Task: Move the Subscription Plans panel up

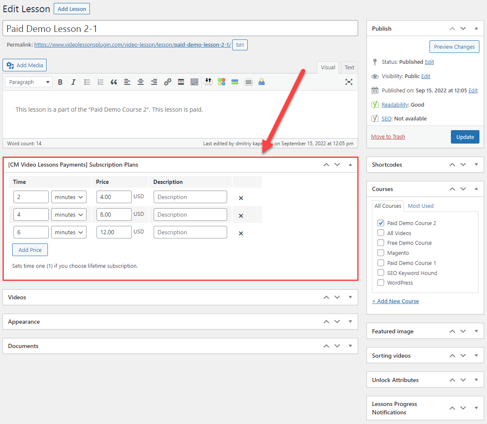Action: coord(326,165)
